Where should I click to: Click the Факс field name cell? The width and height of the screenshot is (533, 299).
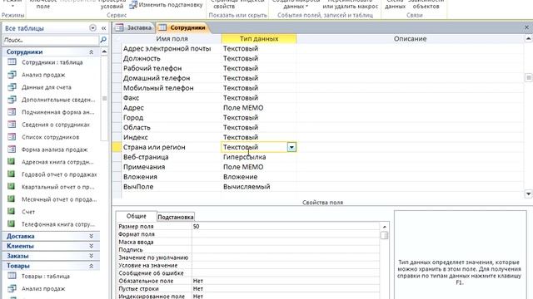point(172,98)
